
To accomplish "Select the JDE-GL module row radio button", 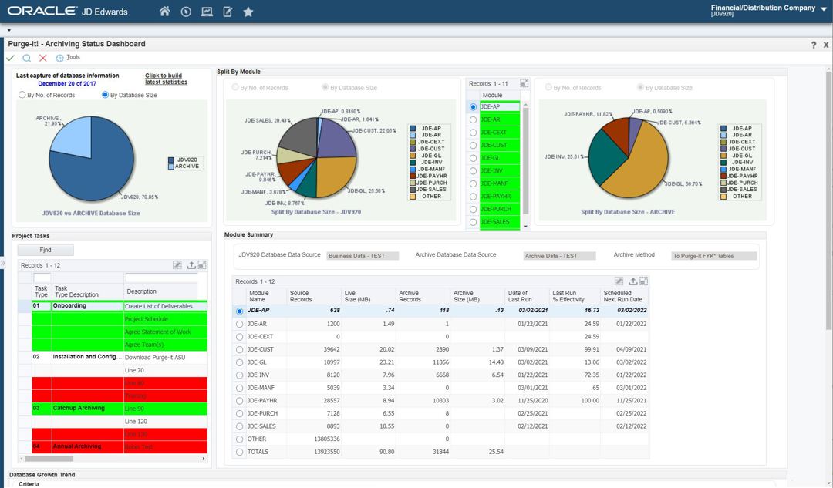I will pyautogui.click(x=472, y=157).
